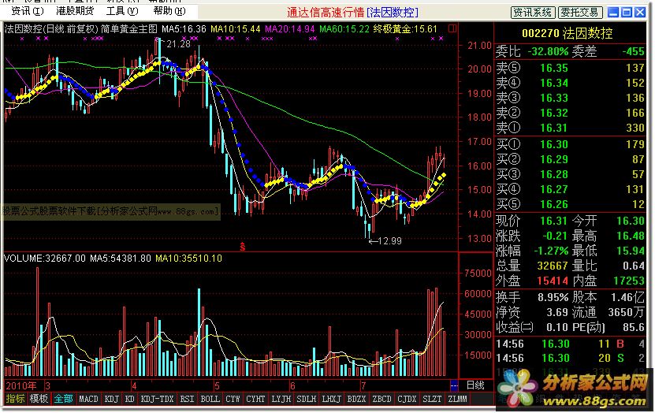Screen dimensions: 655x413
Task: Open the 工具(V) menu
Action: (x=122, y=11)
